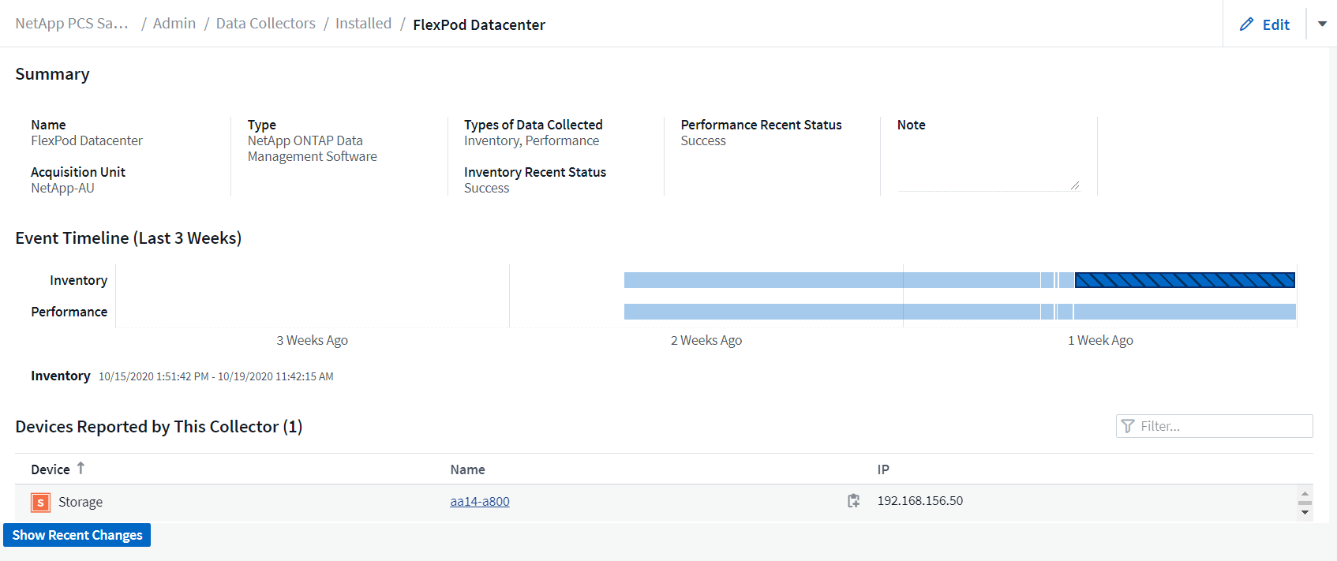Viewport: 1337px width, 561px height.
Task: Click the clipboard icon beside aa14-a800
Action: tap(853, 501)
